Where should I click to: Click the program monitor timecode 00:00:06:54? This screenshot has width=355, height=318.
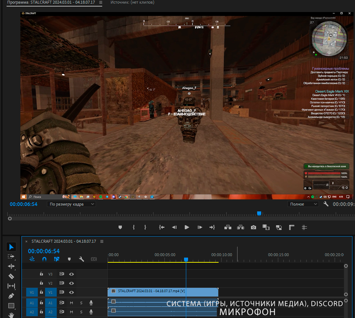point(24,204)
